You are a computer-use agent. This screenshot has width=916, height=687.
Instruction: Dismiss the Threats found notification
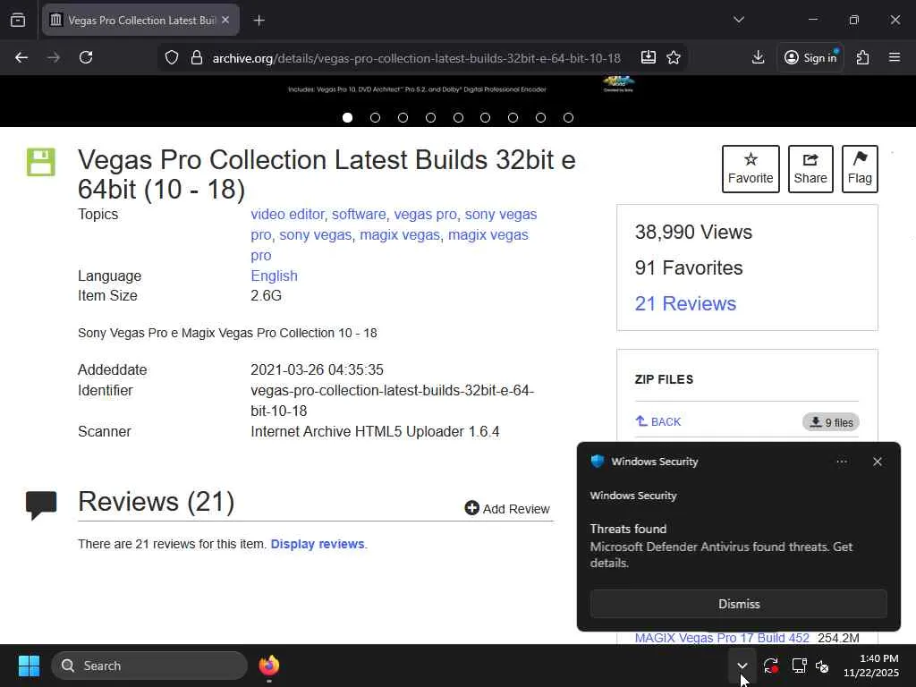click(738, 604)
